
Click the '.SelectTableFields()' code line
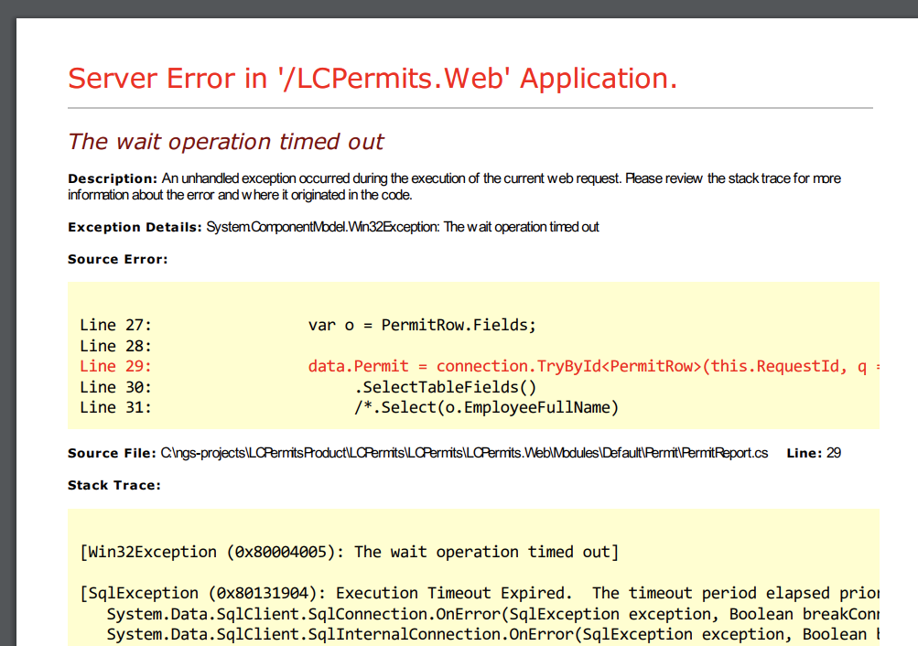click(445, 387)
